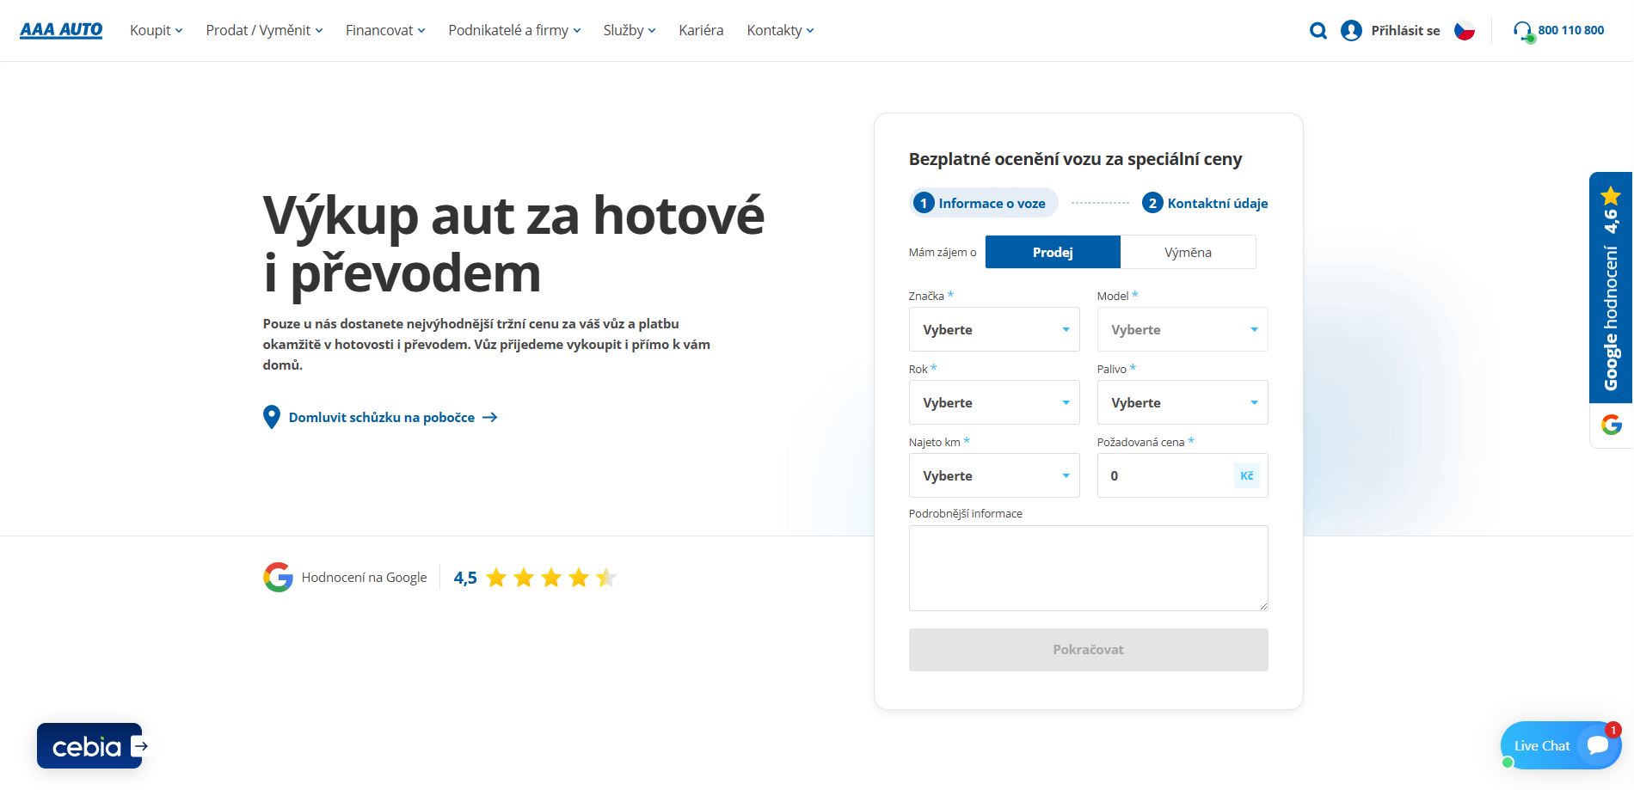
Task: Open the Model dropdown
Action: pyautogui.click(x=1182, y=329)
